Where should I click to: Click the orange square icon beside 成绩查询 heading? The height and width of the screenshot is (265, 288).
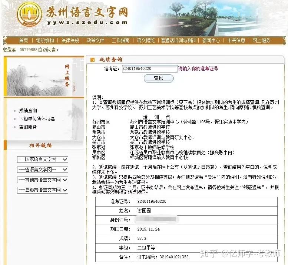93,60
